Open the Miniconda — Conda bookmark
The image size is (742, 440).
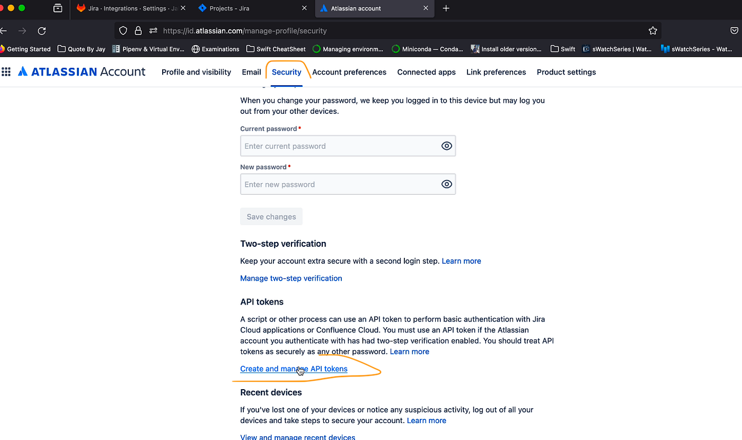point(427,49)
